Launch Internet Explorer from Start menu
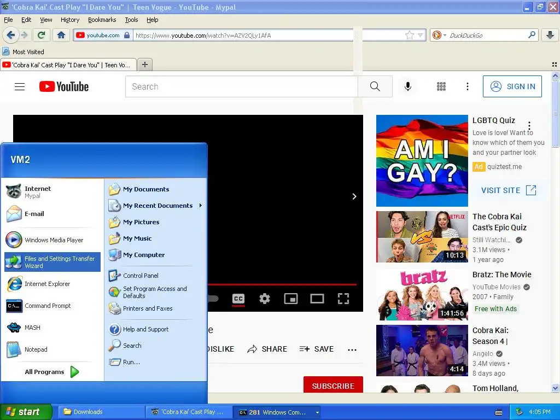 pyautogui.click(x=52, y=284)
